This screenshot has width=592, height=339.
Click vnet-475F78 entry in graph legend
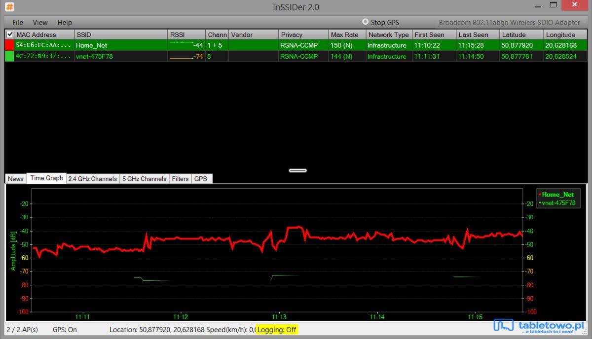point(558,203)
